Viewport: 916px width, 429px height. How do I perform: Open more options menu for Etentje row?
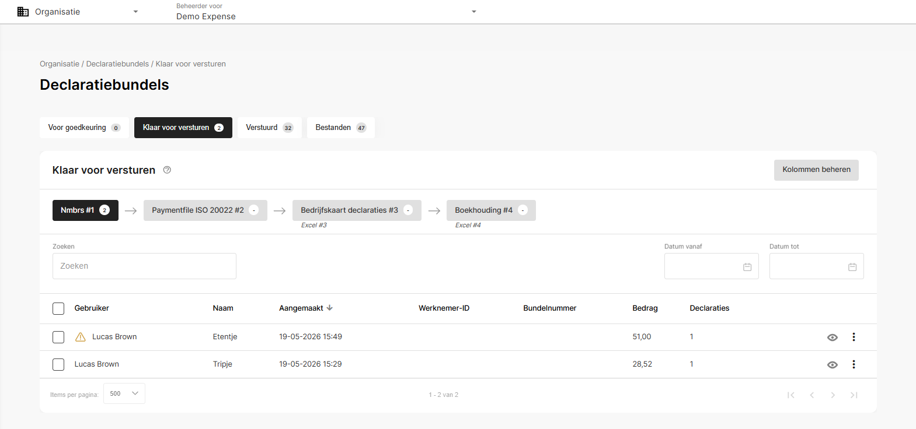pyautogui.click(x=854, y=337)
